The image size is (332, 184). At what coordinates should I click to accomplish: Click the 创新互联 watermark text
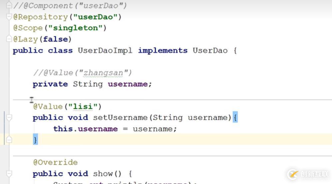click(314, 174)
